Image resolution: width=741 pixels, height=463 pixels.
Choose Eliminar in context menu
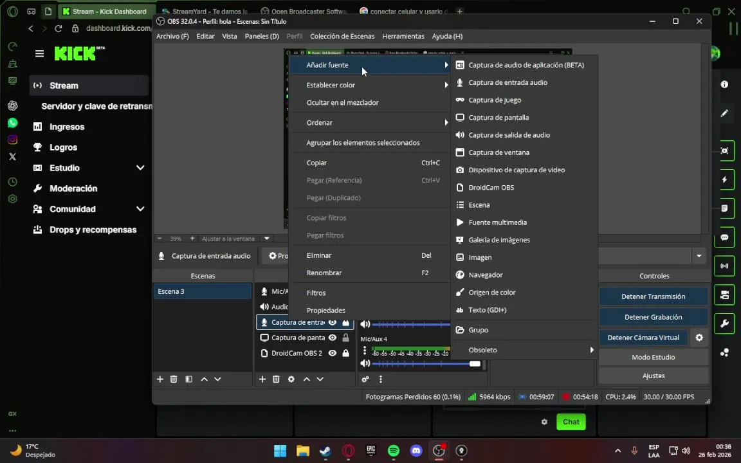[x=370, y=255]
